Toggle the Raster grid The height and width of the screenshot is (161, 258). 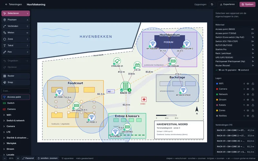pyautogui.click(x=15, y=76)
